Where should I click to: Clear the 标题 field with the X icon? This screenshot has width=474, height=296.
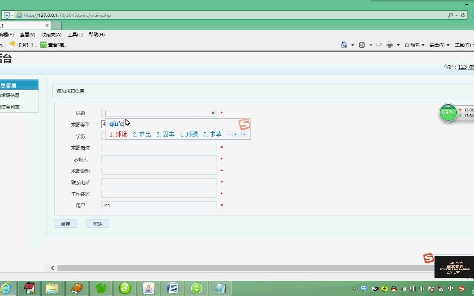213,113
